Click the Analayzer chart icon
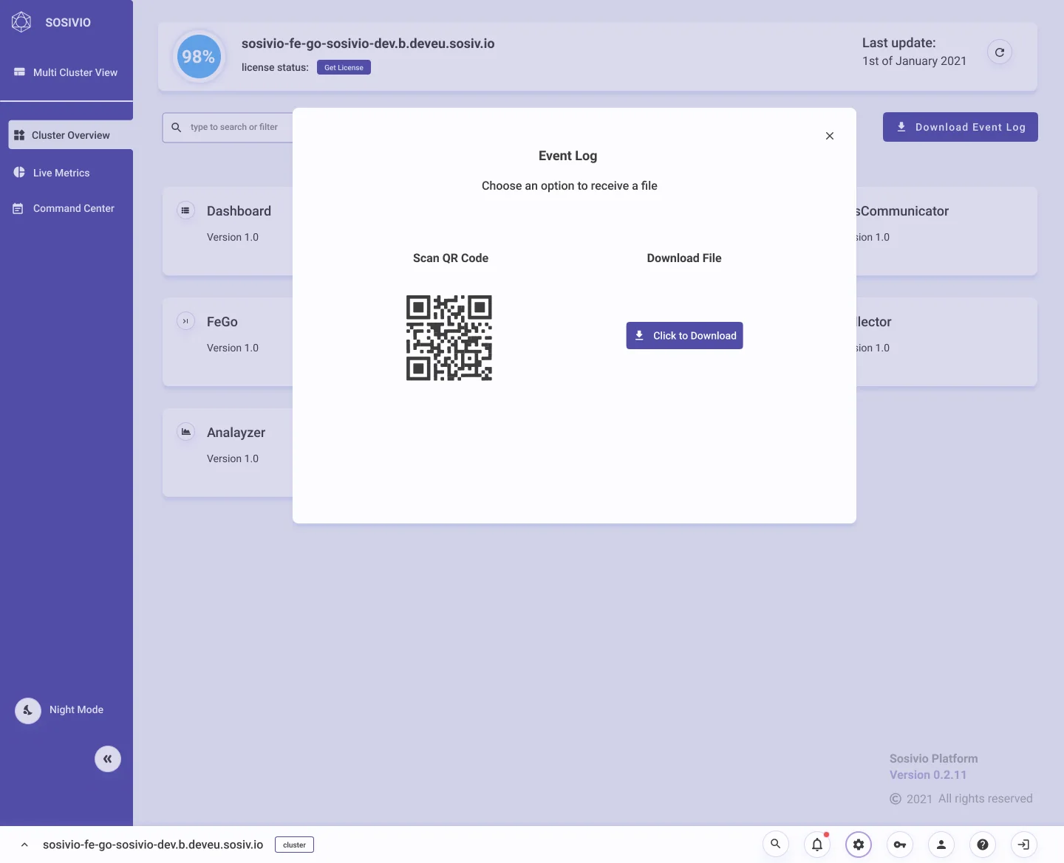Screen dimensions: 1064x863 185,432
